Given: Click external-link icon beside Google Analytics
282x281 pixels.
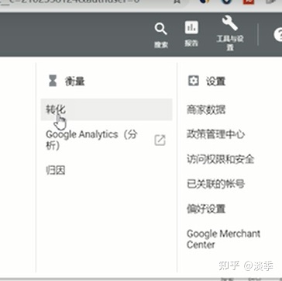Looking at the screenshot, I should (x=160, y=140).
